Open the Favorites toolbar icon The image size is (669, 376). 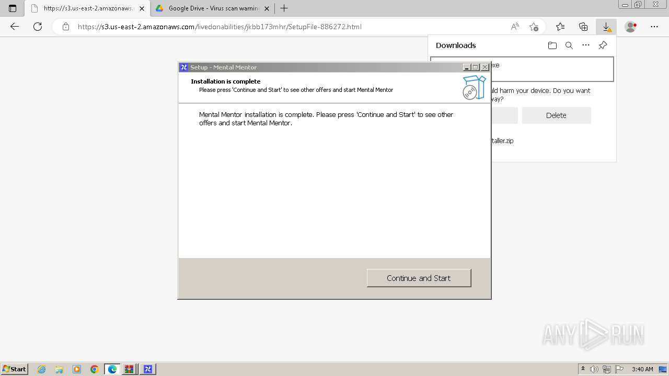560,27
